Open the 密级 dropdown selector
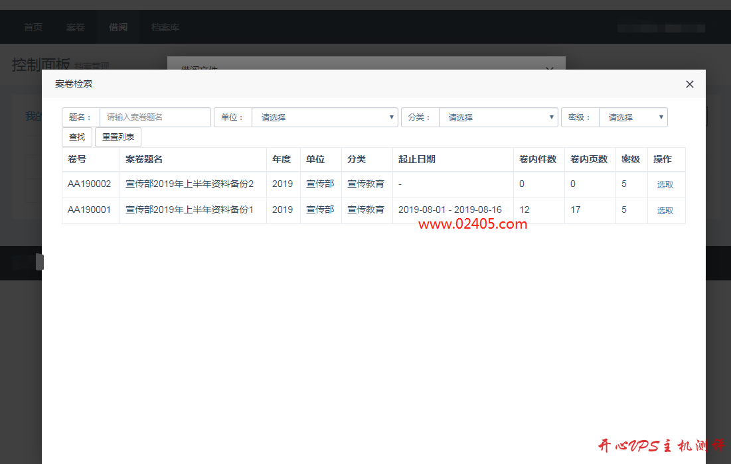 click(x=633, y=117)
